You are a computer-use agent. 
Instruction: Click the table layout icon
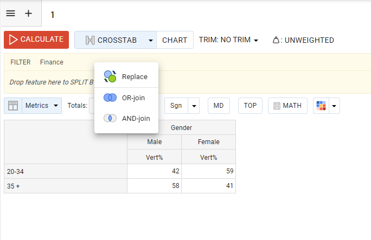13,106
